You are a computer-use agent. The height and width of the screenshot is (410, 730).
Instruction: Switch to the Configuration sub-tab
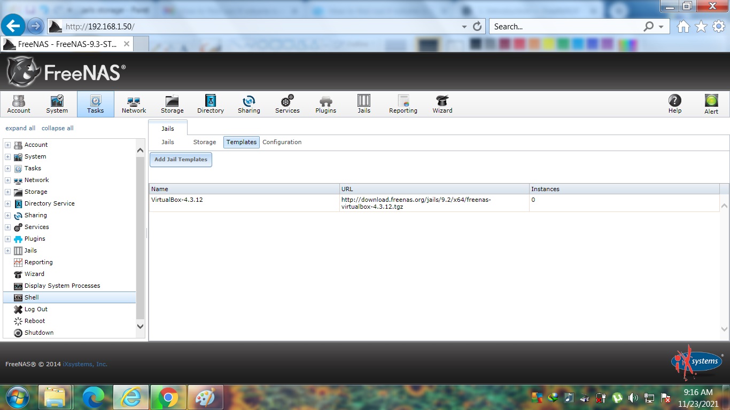point(282,142)
